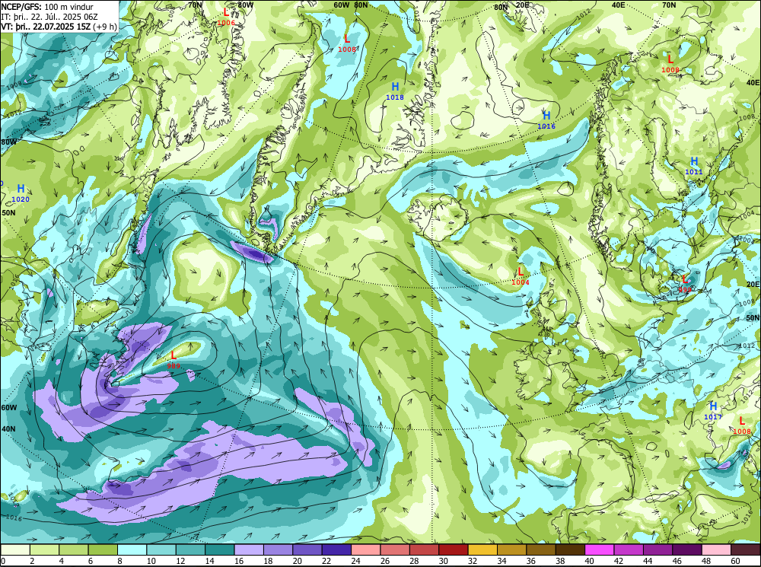This screenshot has height=567, width=761.
Task: Pick the 46–48 dark purple legend swatch
Action: click(686, 549)
